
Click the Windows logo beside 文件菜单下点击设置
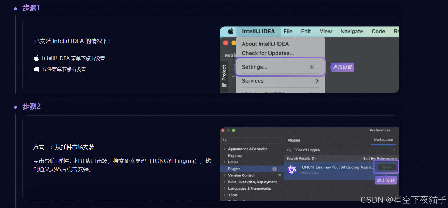[x=37, y=69]
